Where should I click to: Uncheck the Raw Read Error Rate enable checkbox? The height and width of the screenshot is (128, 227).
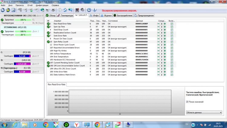coord(172,24)
